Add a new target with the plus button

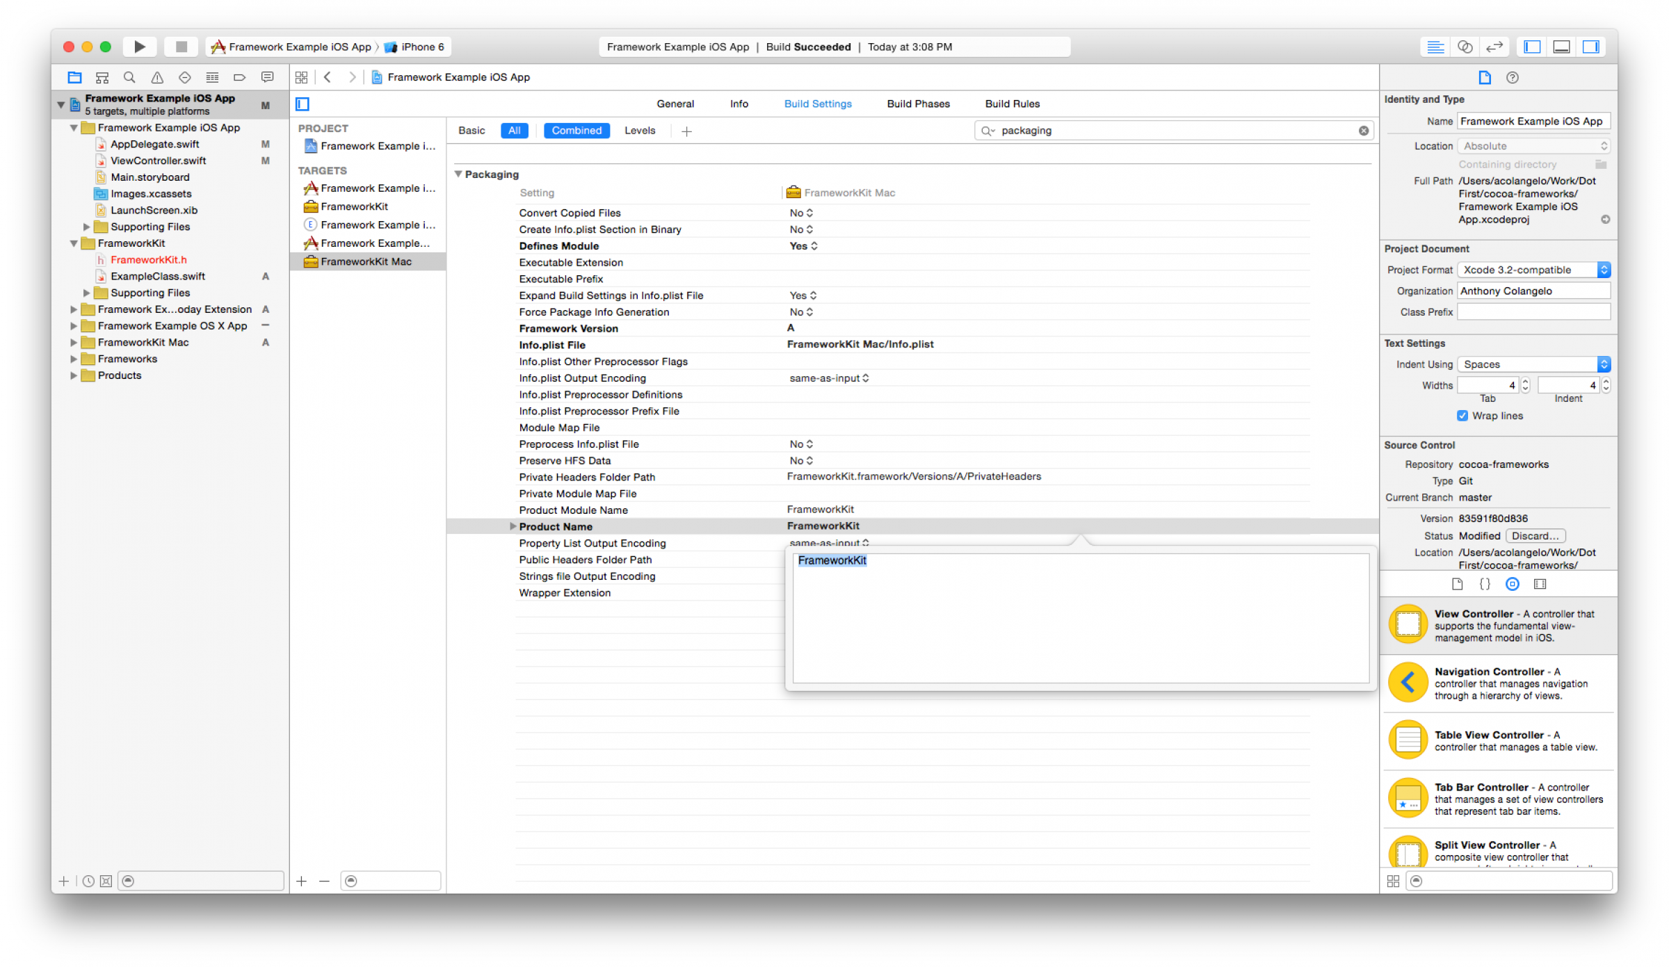coord(301,881)
